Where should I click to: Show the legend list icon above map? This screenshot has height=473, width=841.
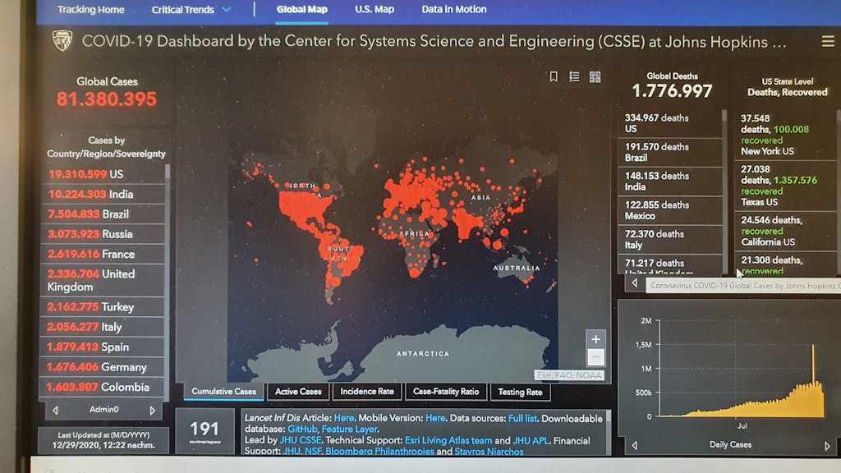point(574,76)
